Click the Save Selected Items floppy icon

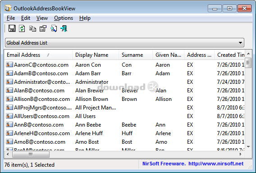click(x=12, y=28)
